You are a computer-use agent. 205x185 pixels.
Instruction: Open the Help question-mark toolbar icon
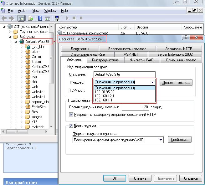pos(40,18)
